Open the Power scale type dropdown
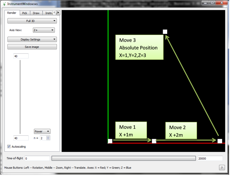The image size is (230, 176). click(x=42, y=131)
